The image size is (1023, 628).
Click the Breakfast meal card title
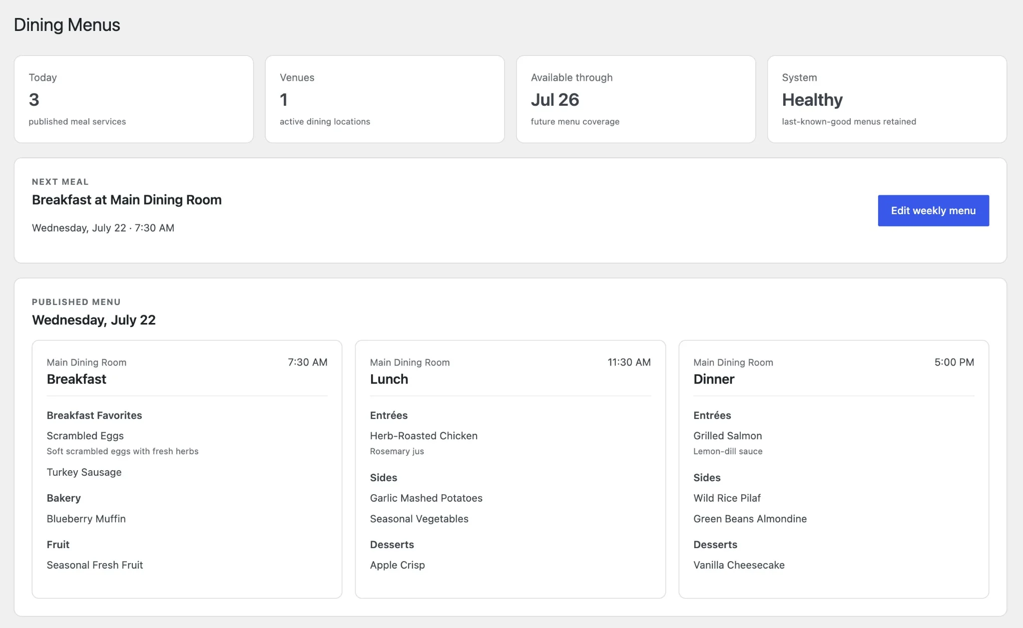[76, 379]
